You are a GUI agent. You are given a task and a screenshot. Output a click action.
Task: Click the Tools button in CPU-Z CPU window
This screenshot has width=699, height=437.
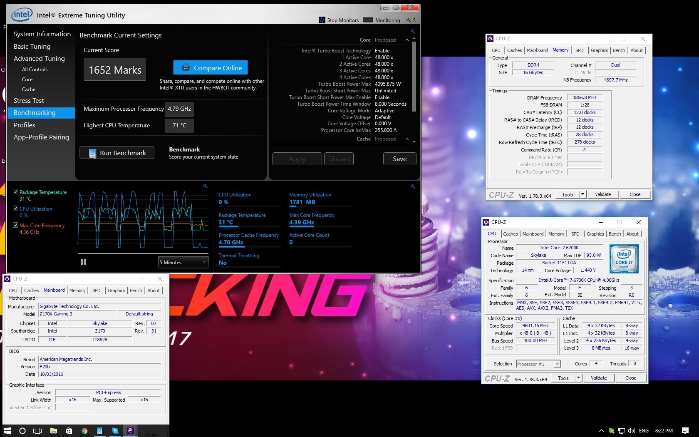[563, 378]
